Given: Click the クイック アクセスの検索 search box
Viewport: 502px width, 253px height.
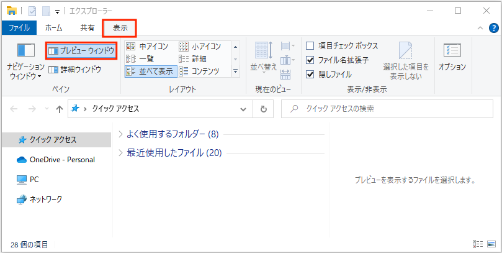Looking at the screenshot, I should 391,109.
